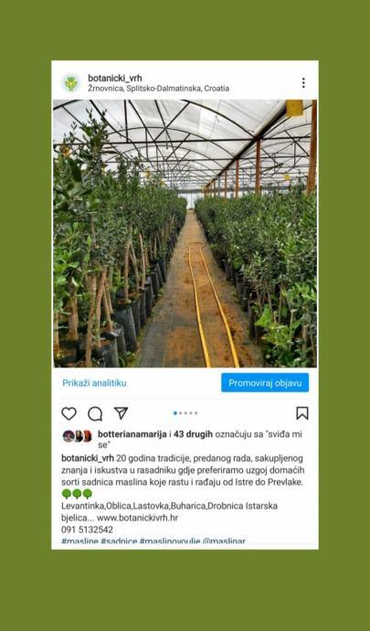Open botanicki_vrh username in caption

[x=88, y=458]
